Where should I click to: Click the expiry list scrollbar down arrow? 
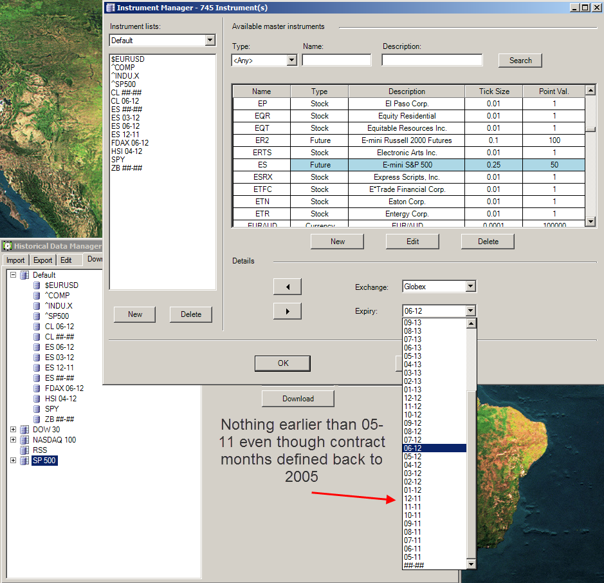point(471,564)
